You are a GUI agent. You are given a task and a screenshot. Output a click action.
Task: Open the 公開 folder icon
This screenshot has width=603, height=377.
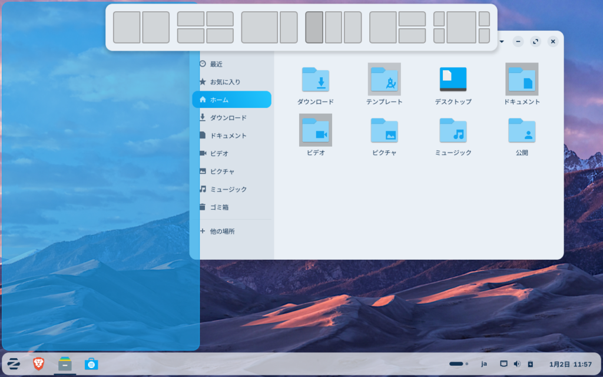522,130
